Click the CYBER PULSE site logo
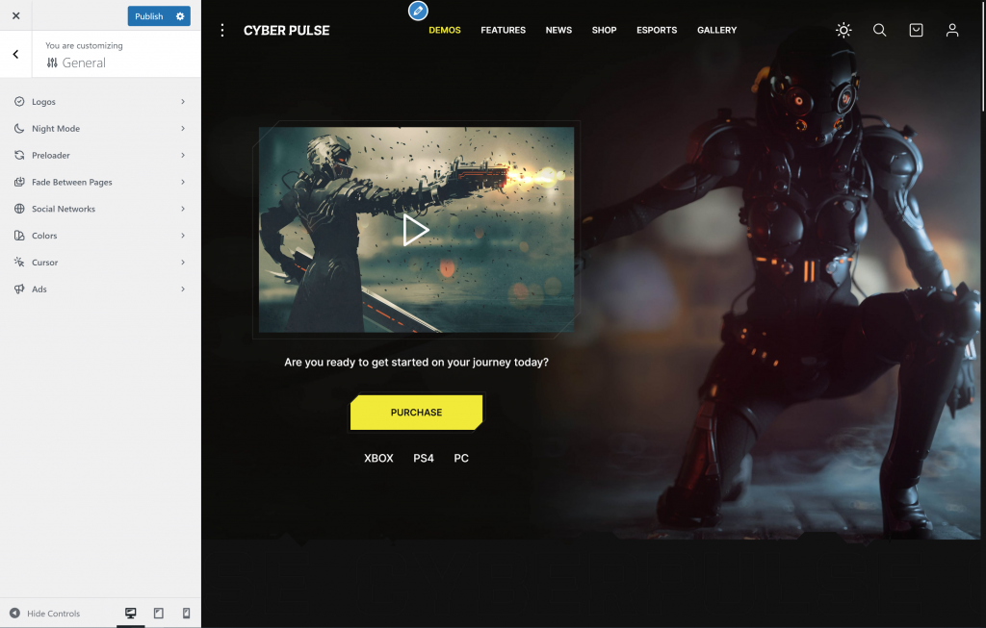This screenshot has height=628, width=986. click(x=287, y=30)
